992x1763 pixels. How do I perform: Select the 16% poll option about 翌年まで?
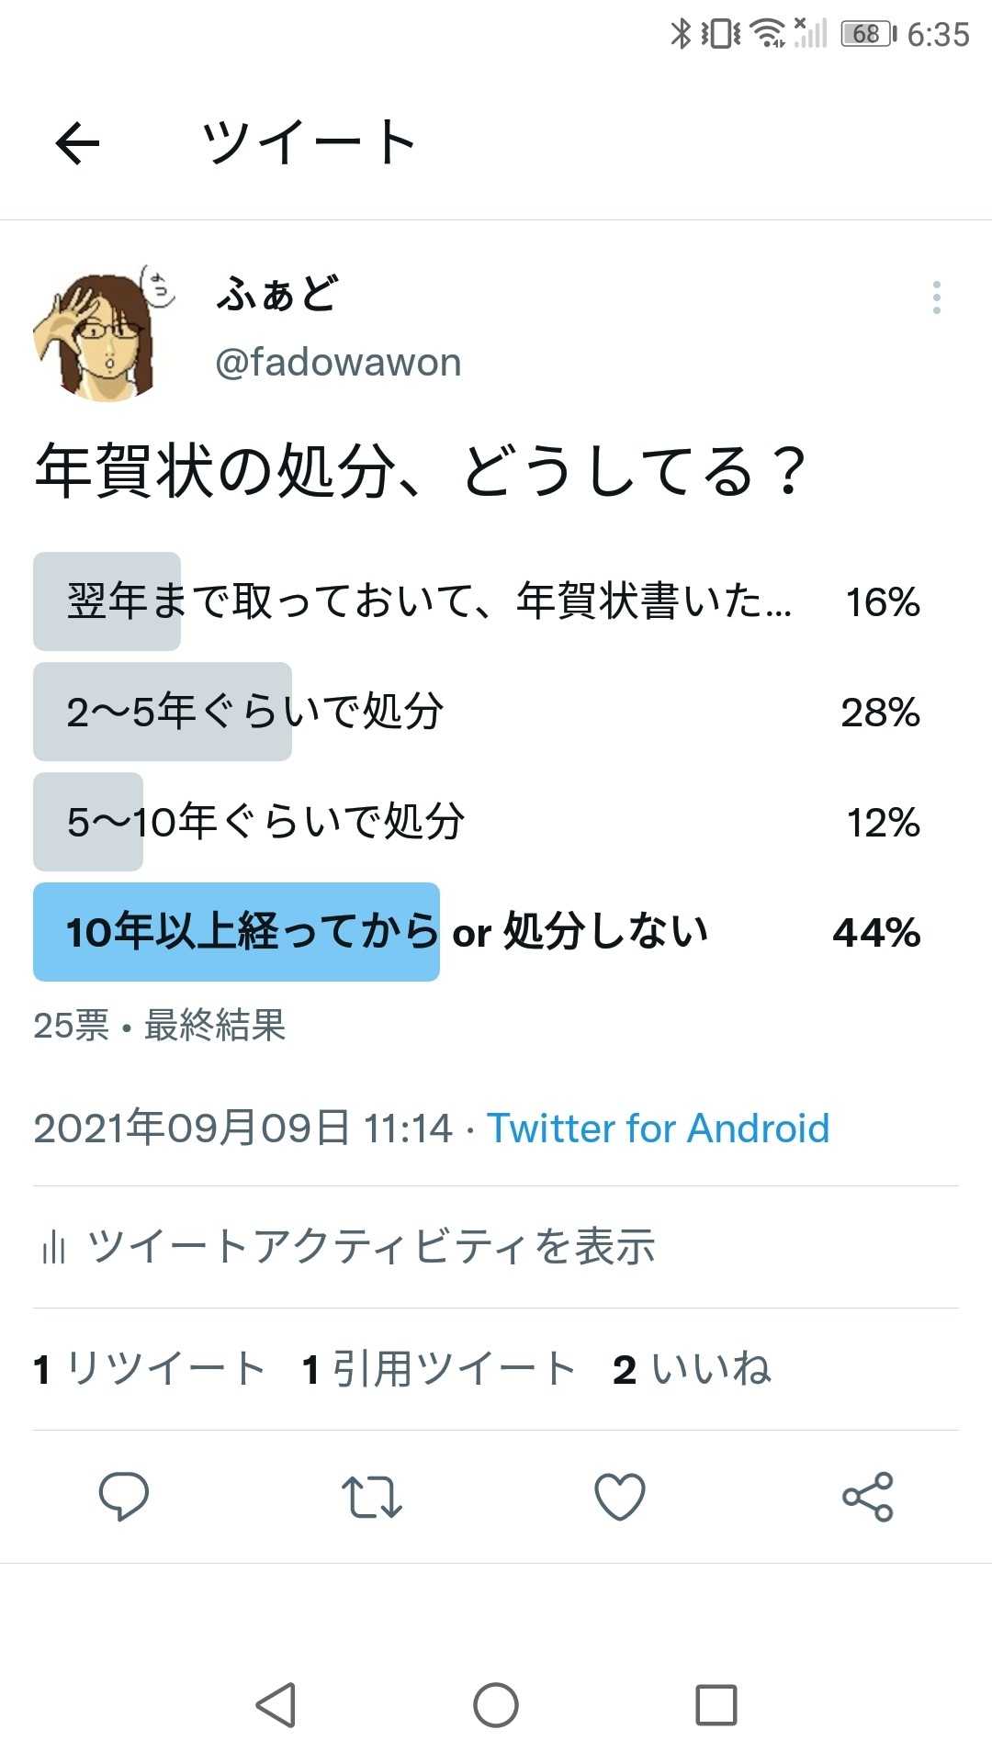coord(478,601)
